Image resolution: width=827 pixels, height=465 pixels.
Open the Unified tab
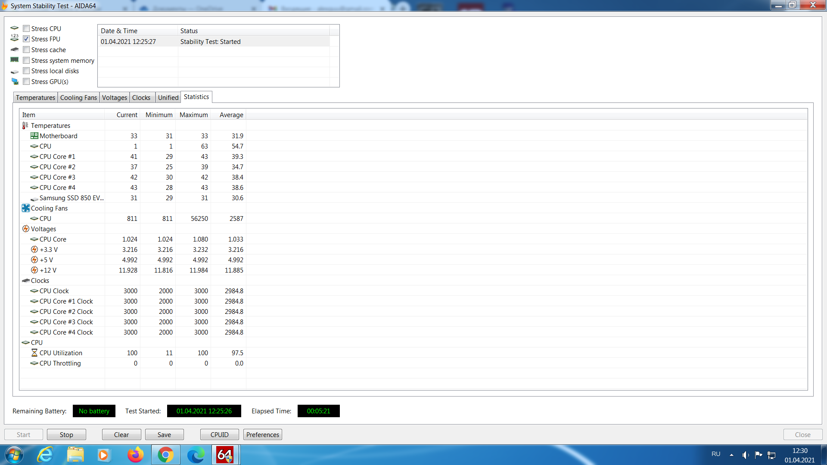(168, 98)
